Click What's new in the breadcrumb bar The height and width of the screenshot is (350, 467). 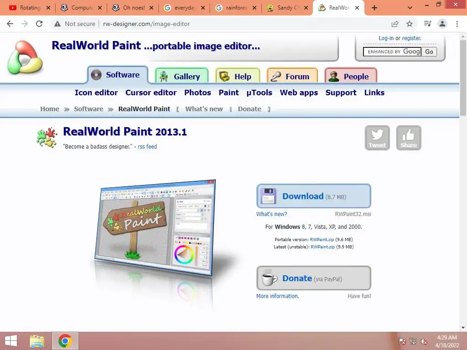pyautogui.click(x=204, y=109)
